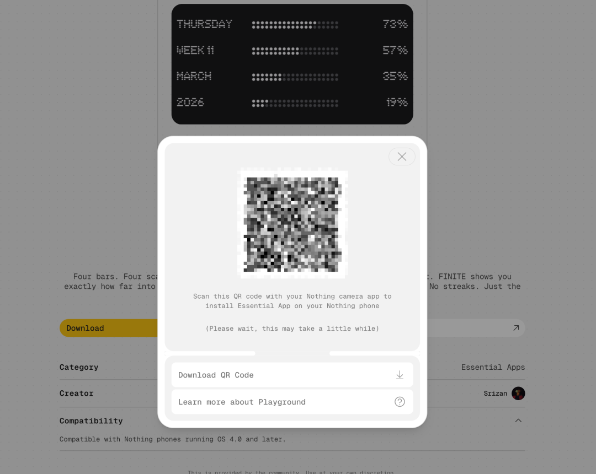This screenshot has height=474, width=596.
Task: Click Download QR Code button
Action: click(x=292, y=375)
